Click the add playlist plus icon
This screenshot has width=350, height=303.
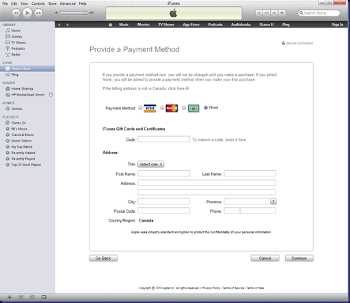(x=10, y=297)
